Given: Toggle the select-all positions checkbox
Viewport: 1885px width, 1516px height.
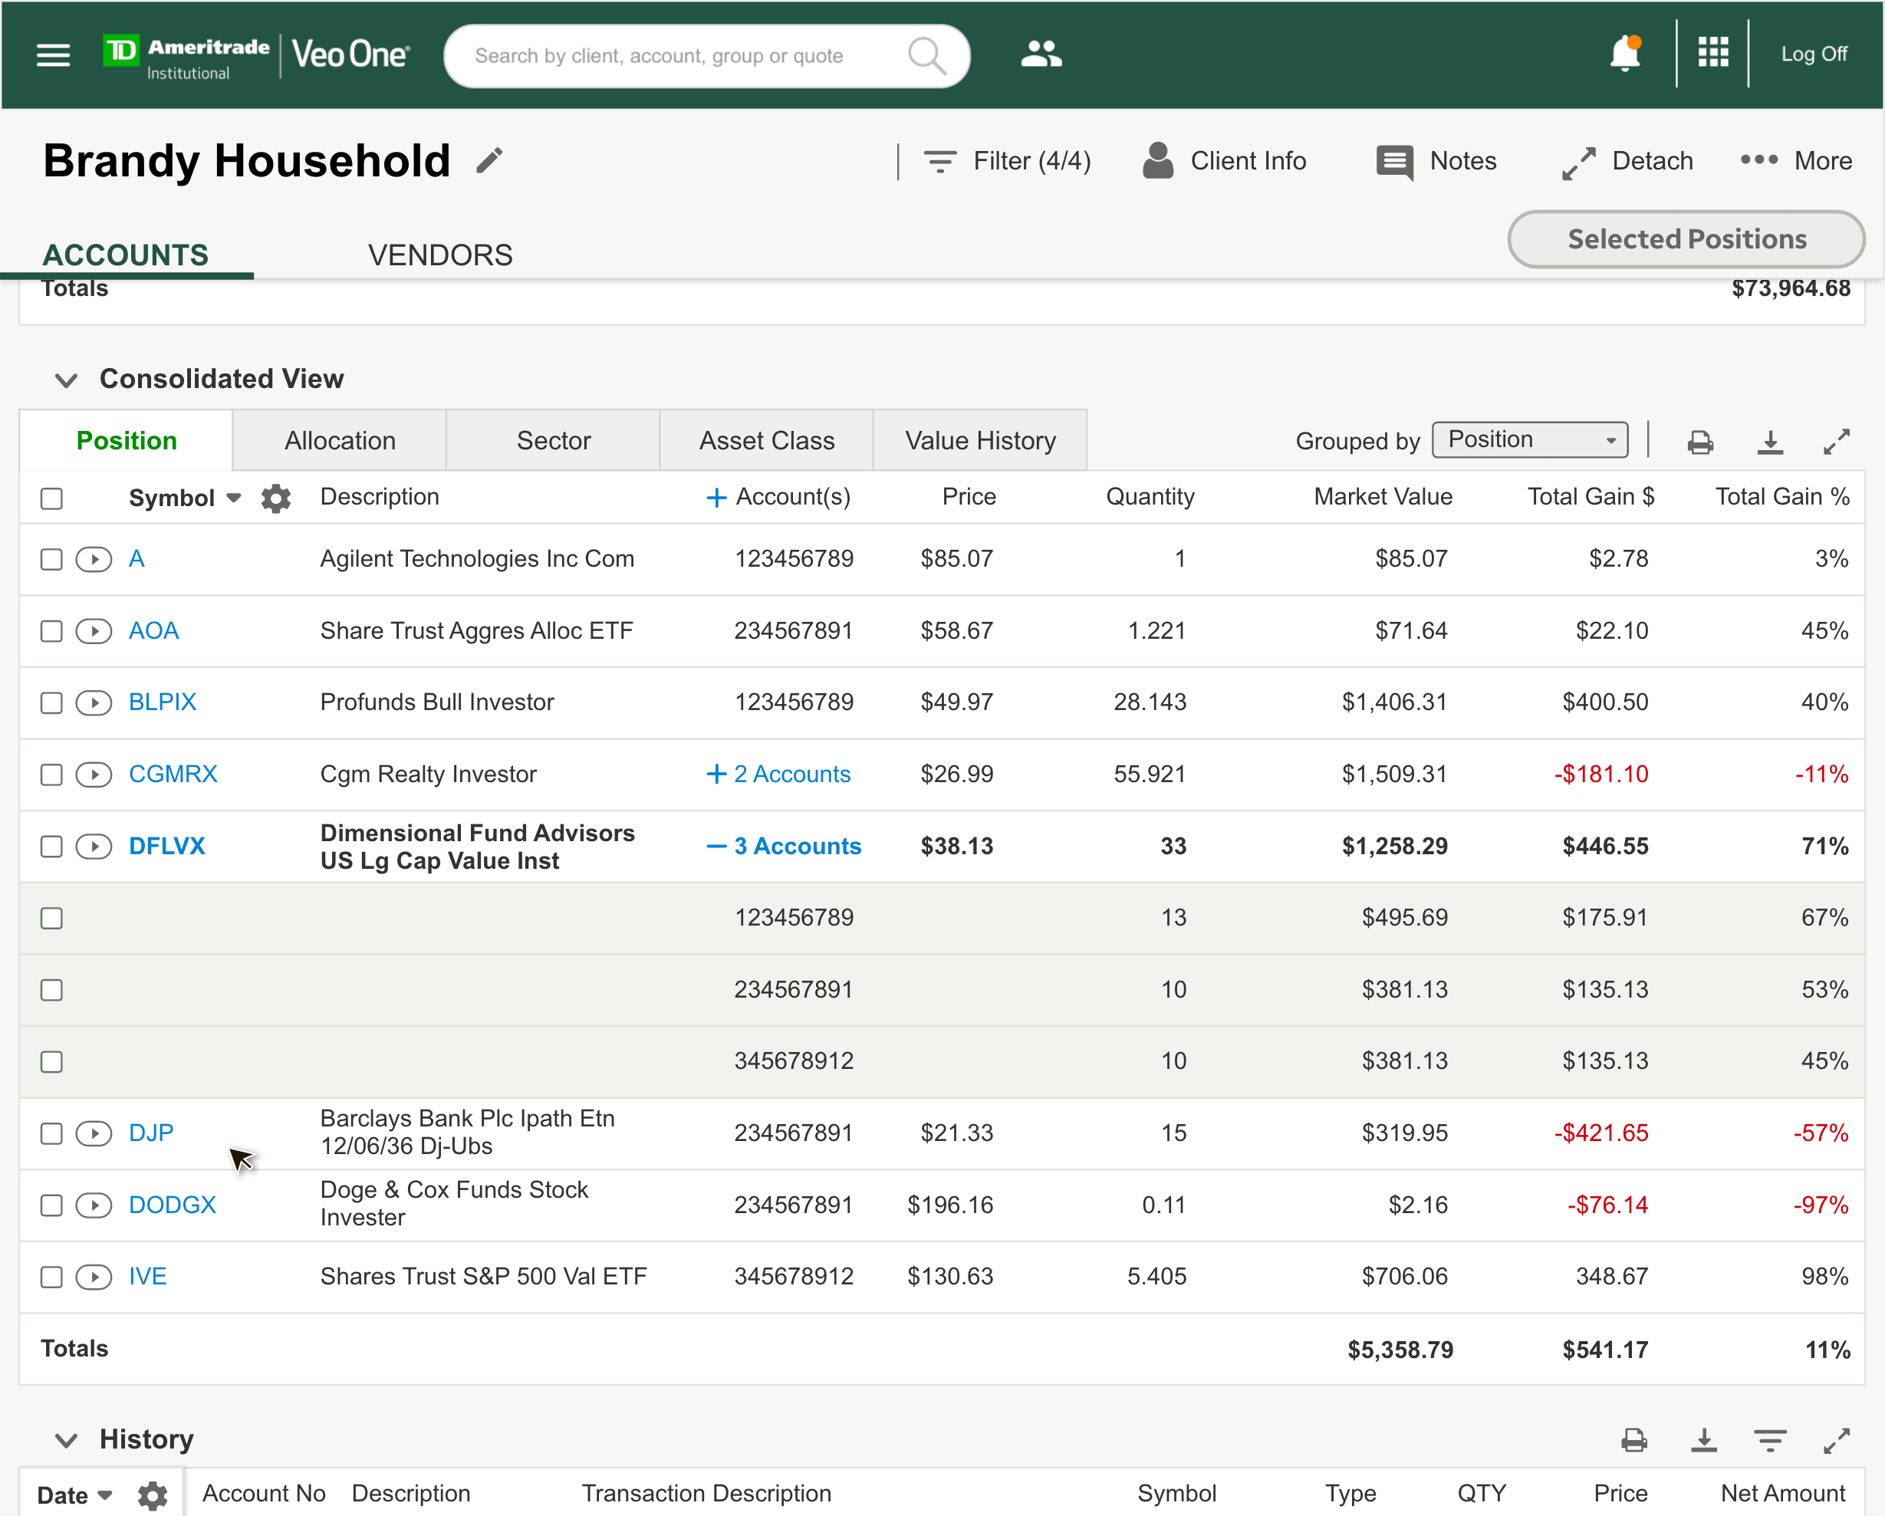Looking at the screenshot, I should pos(51,498).
